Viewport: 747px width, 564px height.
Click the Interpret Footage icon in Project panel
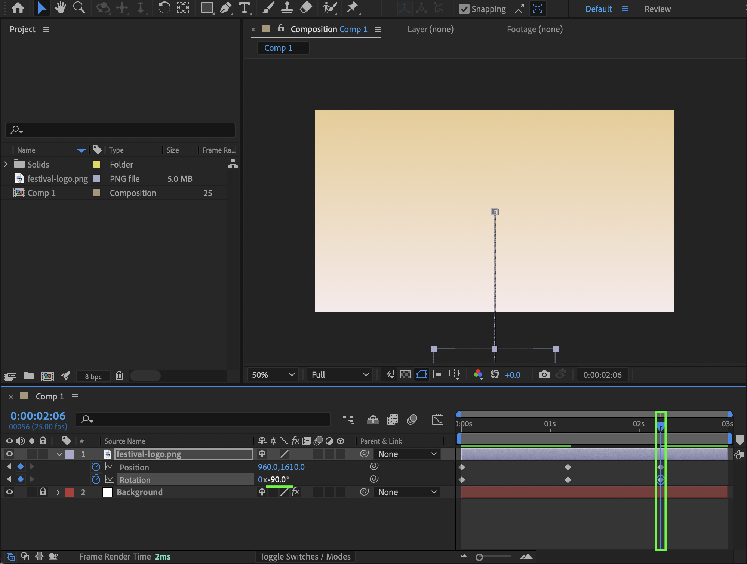click(10, 376)
